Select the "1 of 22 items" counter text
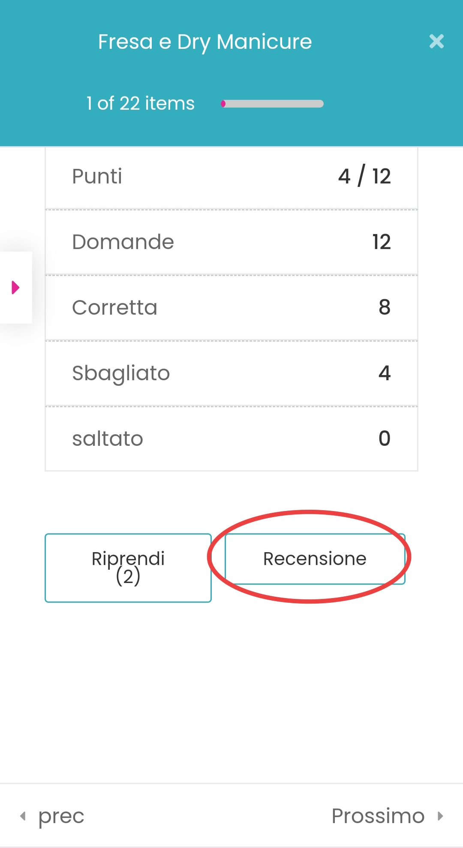The width and height of the screenshot is (463, 848). tap(141, 103)
